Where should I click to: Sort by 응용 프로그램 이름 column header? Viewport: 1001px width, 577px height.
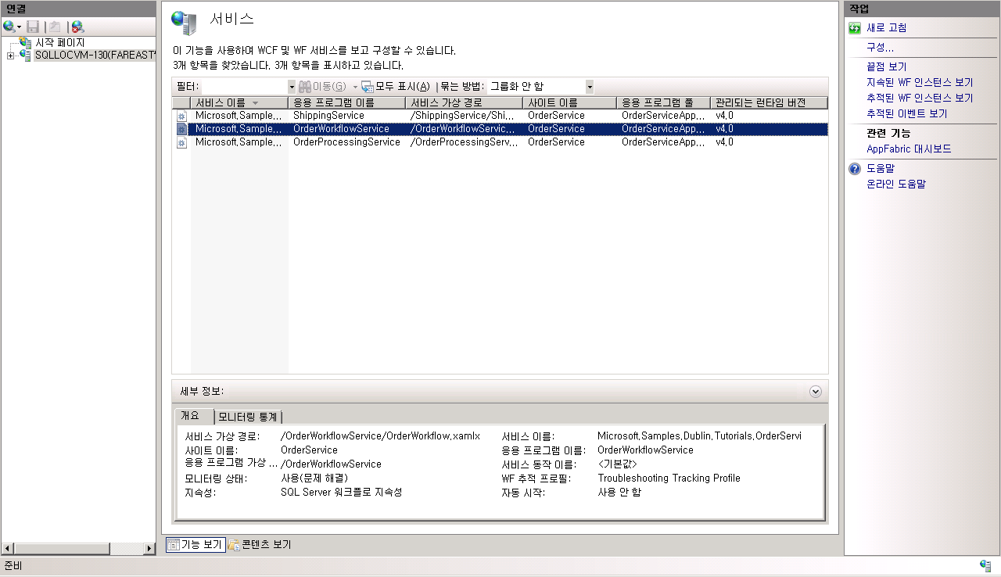click(x=346, y=102)
